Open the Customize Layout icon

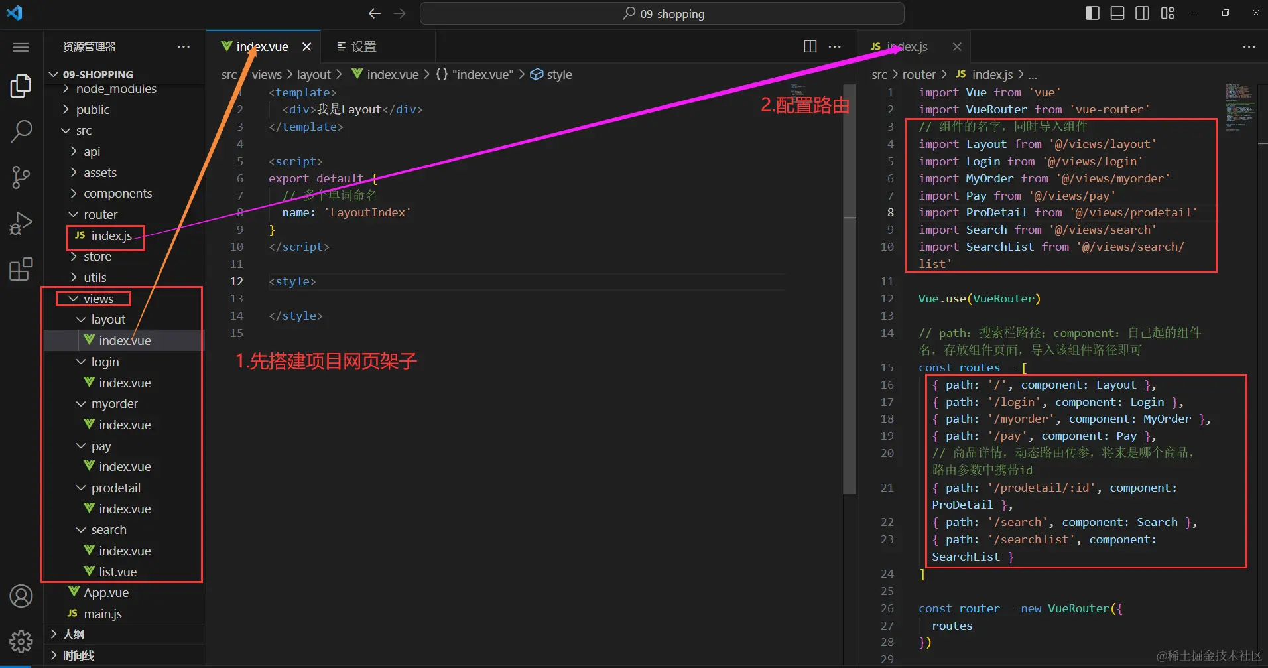[1168, 13]
